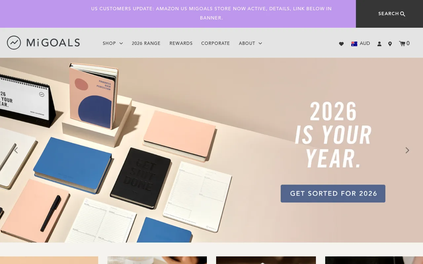Click the MiGoals wordmark text
The height and width of the screenshot is (264, 423).
53,43
